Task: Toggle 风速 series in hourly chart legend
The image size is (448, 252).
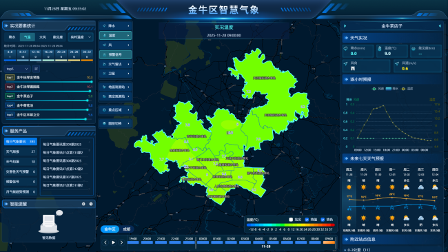Action: click(378, 89)
